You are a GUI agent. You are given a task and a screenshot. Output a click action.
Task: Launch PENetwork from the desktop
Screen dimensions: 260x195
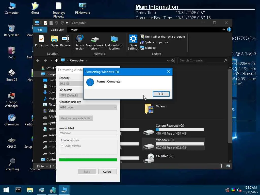pyautogui.click(x=83, y=8)
